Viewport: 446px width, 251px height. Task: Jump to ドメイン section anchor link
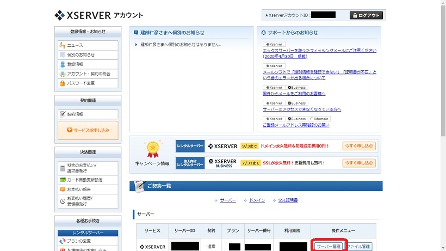point(257,200)
